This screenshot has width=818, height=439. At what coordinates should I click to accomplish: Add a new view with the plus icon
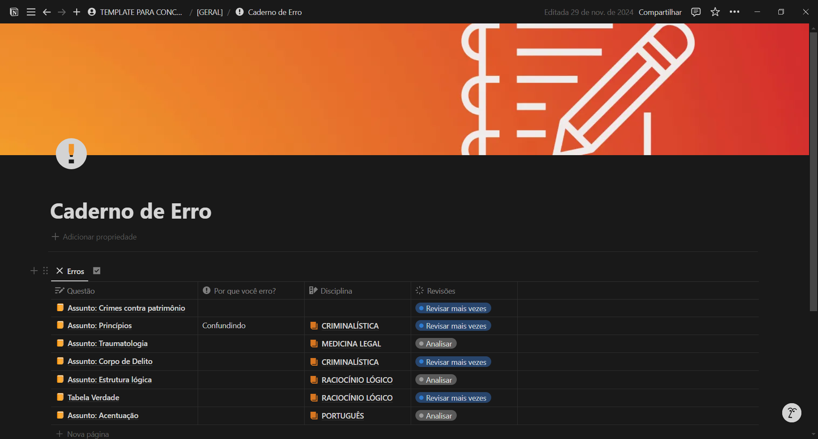(x=34, y=271)
